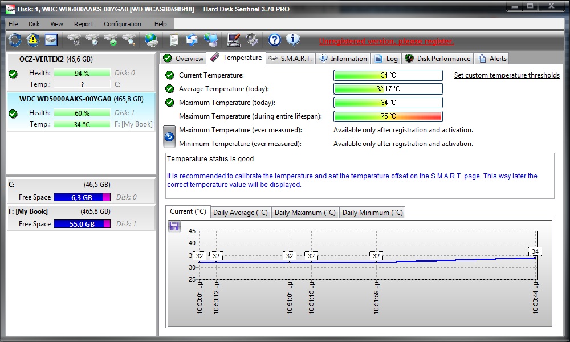Image resolution: width=570 pixels, height=342 pixels.
Task: Open the Alerts tab
Action: coord(492,59)
